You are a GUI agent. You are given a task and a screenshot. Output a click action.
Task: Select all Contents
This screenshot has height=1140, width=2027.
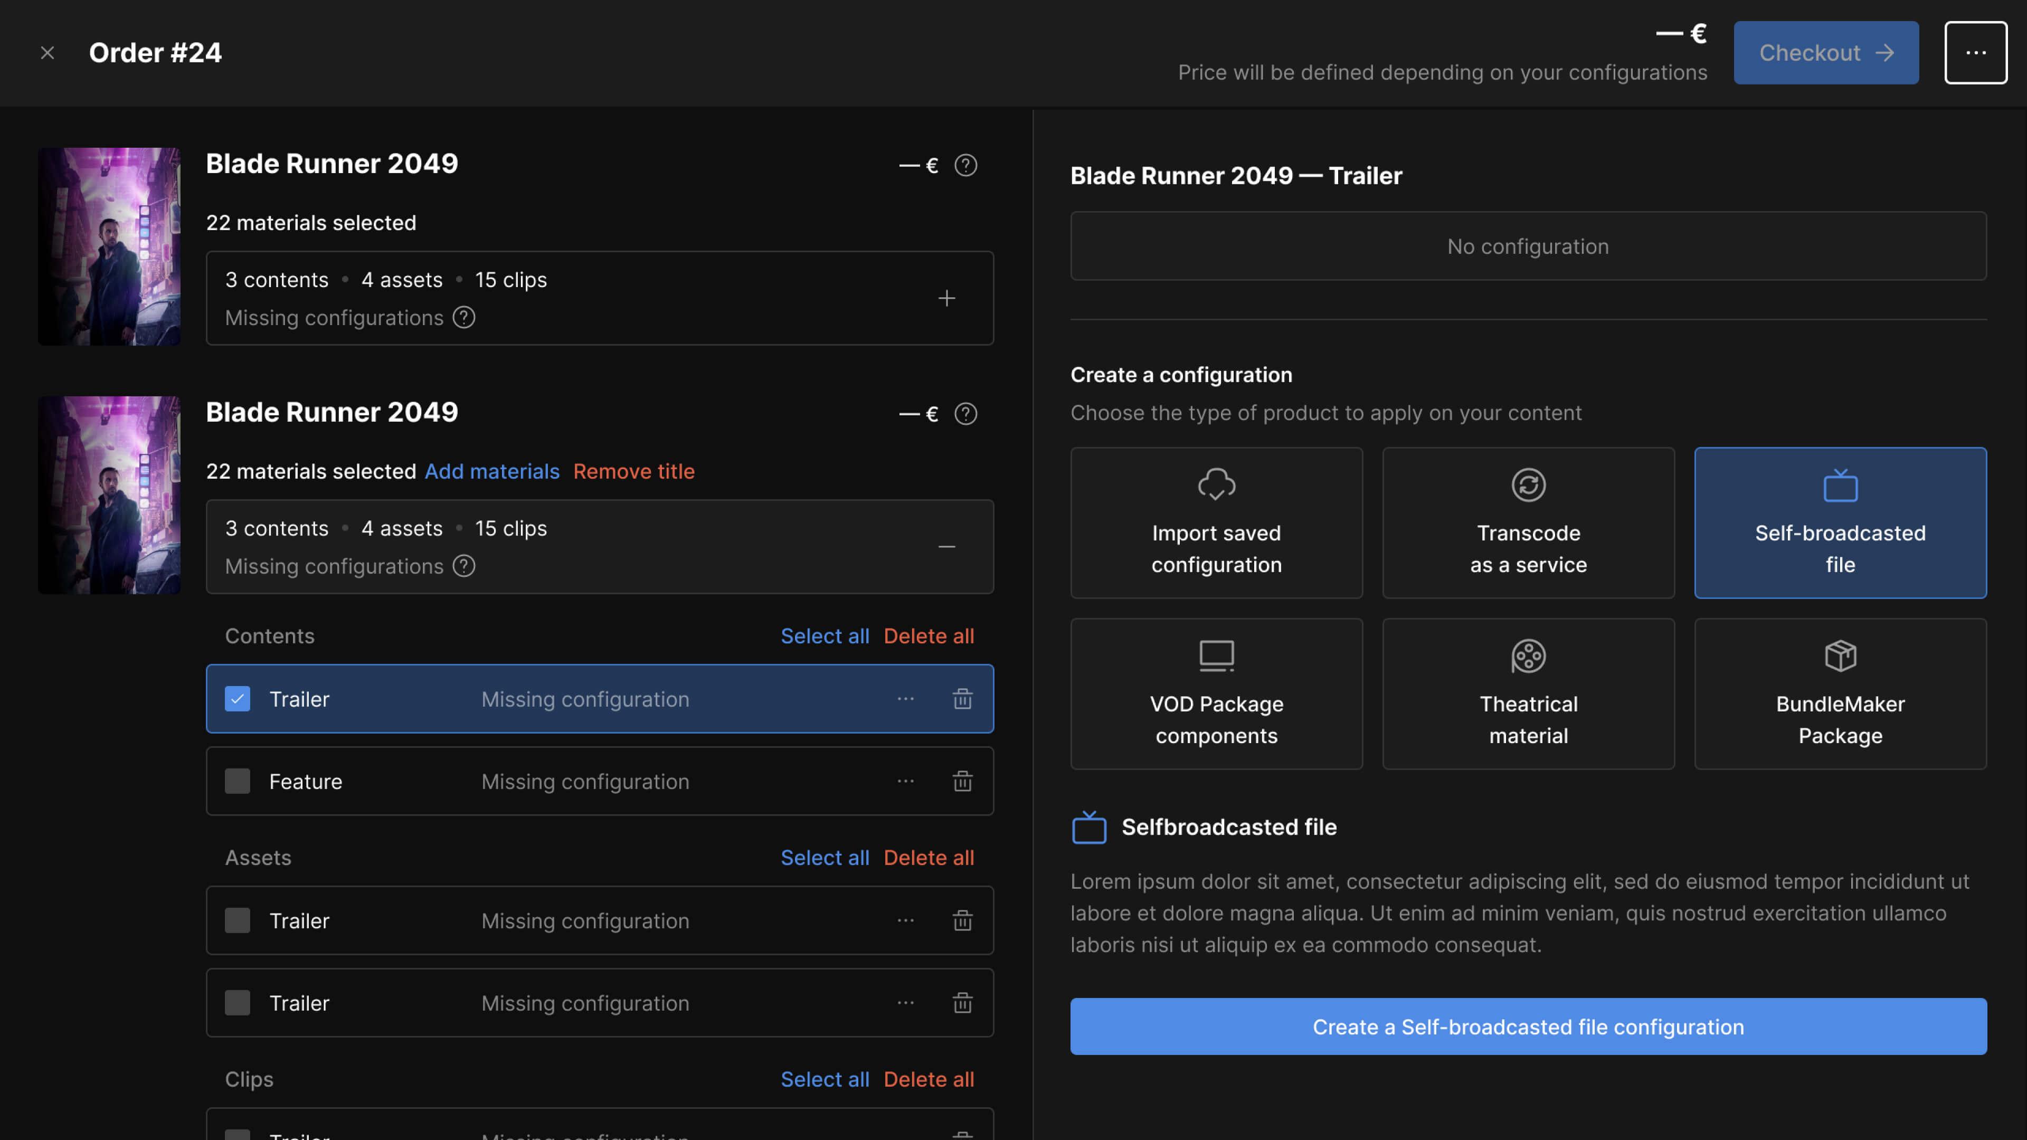(825, 635)
